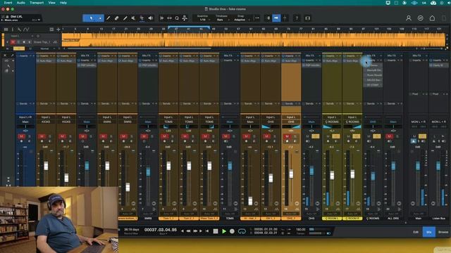The height and width of the screenshot is (253, 451).
Task: Click the Post button on Main channel
Action: click(x=415, y=94)
